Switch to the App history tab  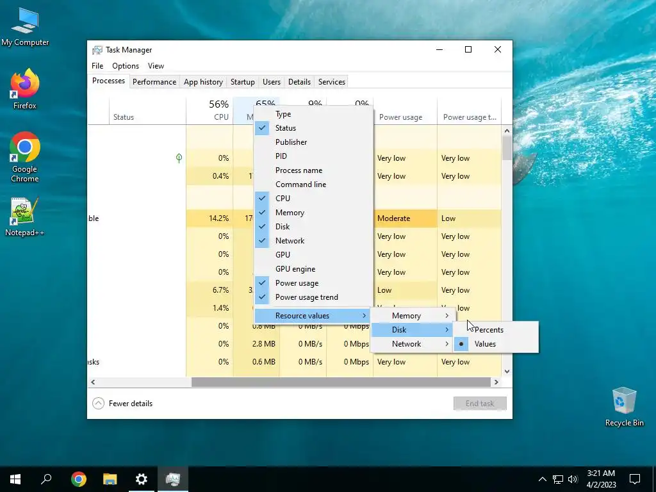coord(203,82)
